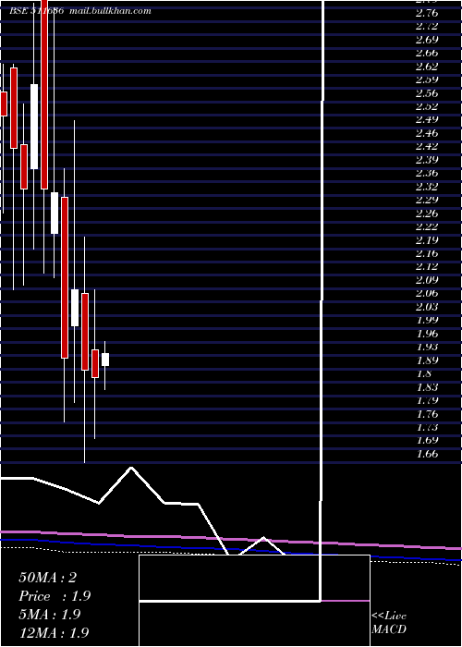462x647 pixels.
Task: Click the 2.46 price axis label
Action: [427, 133]
